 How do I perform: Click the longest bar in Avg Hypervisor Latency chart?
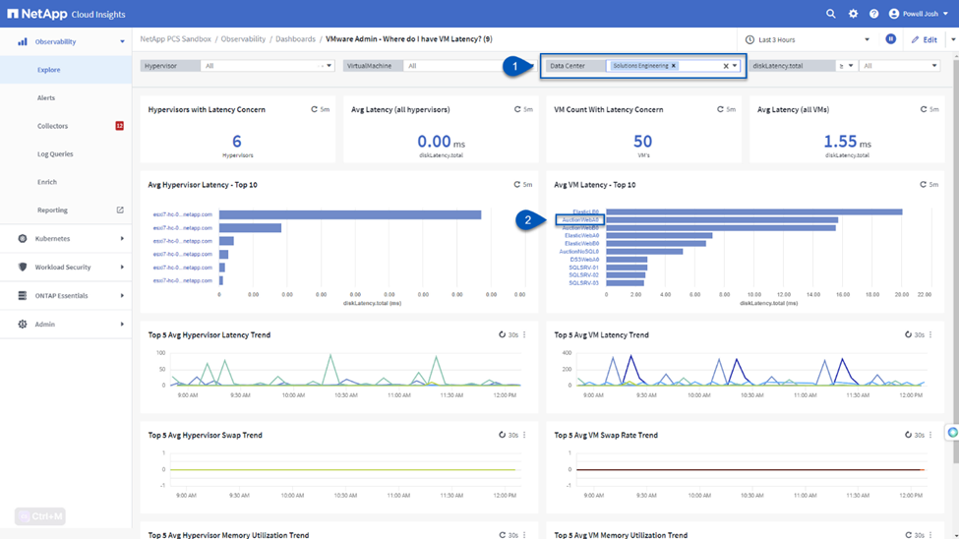point(349,214)
